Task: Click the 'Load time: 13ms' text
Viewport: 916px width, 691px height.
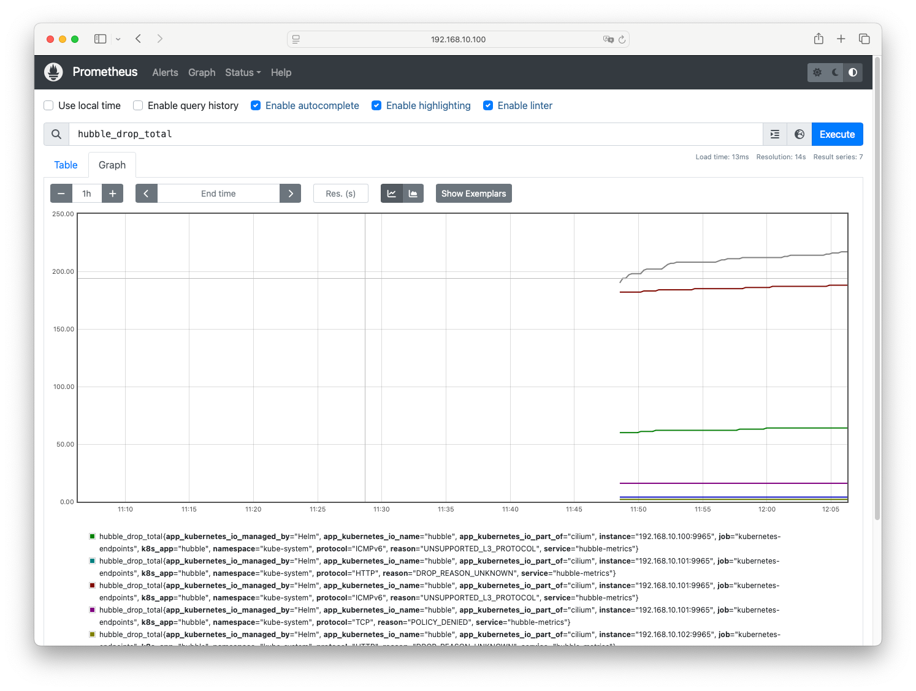Action: click(x=722, y=157)
